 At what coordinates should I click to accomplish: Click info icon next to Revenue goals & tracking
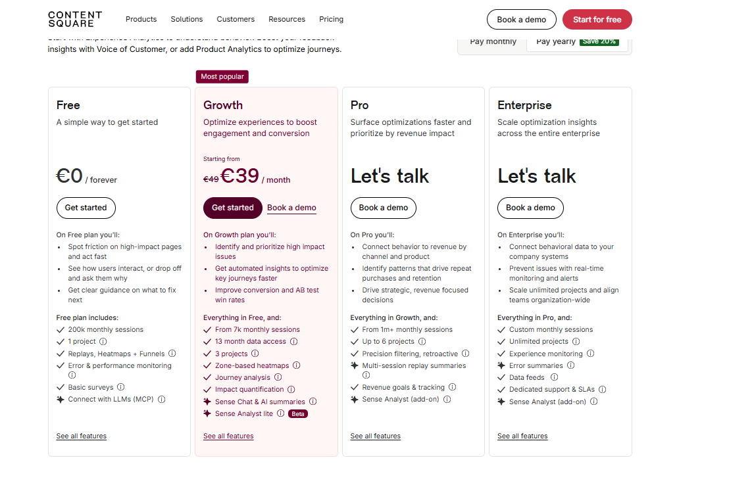(452, 387)
